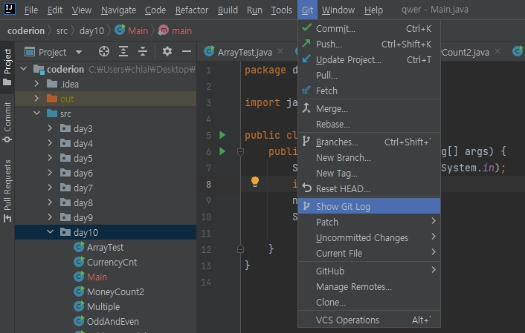Expand the out folder
The width and height of the screenshot is (525, 333).
pos(36,99)
